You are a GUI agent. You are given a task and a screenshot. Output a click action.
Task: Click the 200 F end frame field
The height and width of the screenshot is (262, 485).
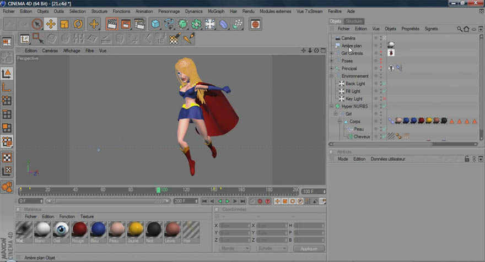tap(185, 201)
